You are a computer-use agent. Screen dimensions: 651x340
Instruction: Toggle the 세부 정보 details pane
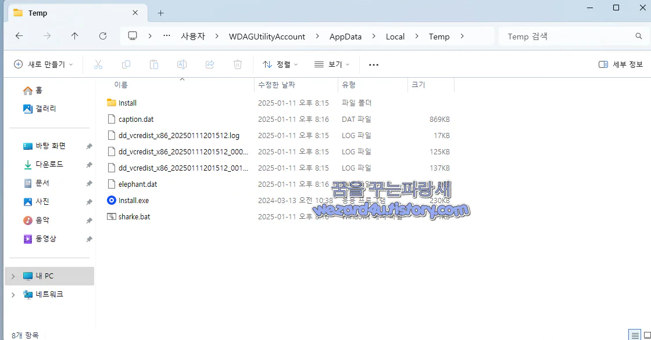(x=620, y=64)
